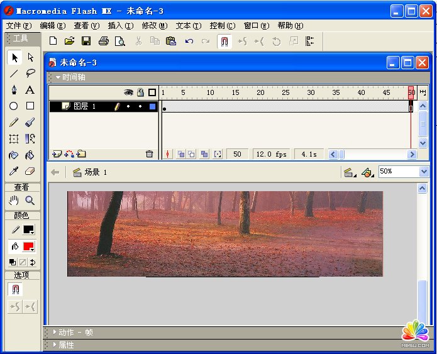Image resolution: width=437 pixels, height=354 pixels.
Task: Open the 50% zoom dropdown
Action: point(423,172)
